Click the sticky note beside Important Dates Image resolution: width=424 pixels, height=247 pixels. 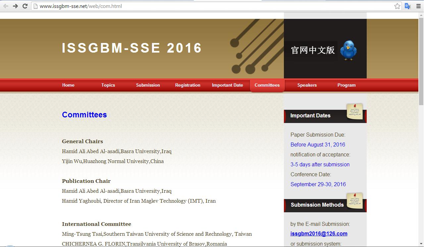(x=354, y=111)
